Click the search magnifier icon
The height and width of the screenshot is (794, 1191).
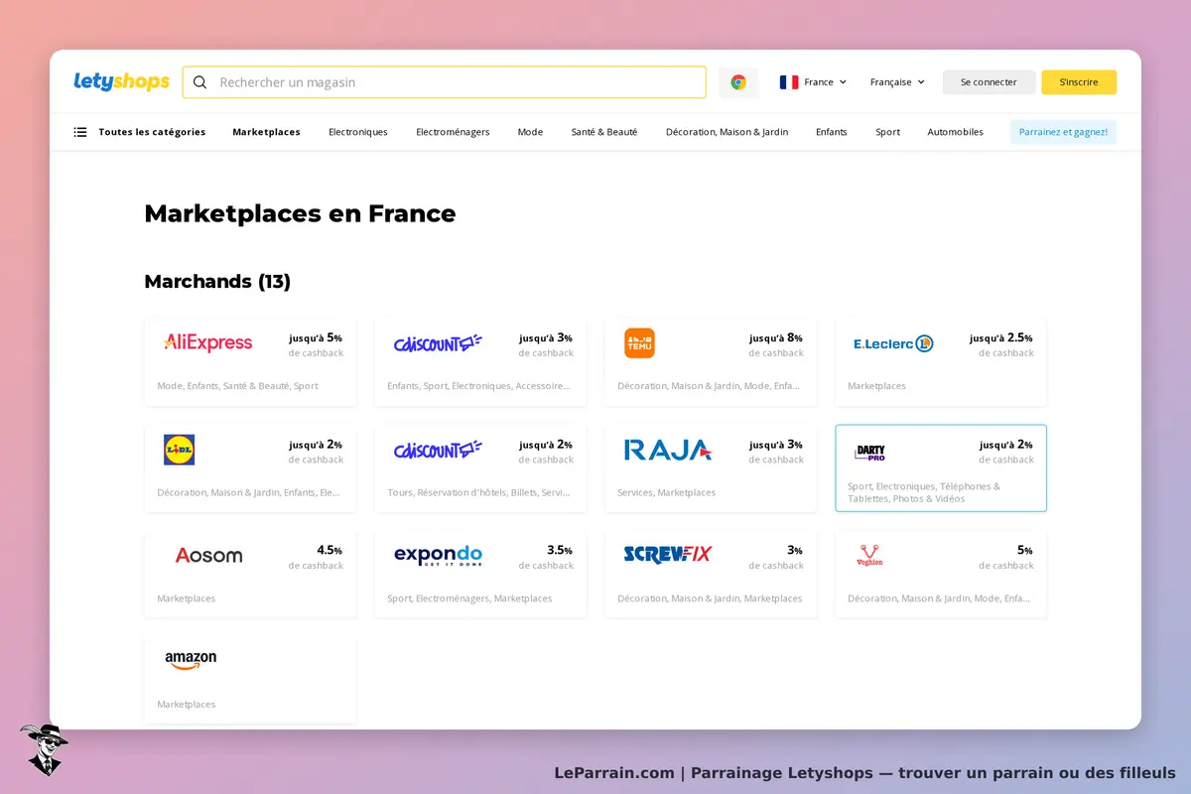click(200, 82)
